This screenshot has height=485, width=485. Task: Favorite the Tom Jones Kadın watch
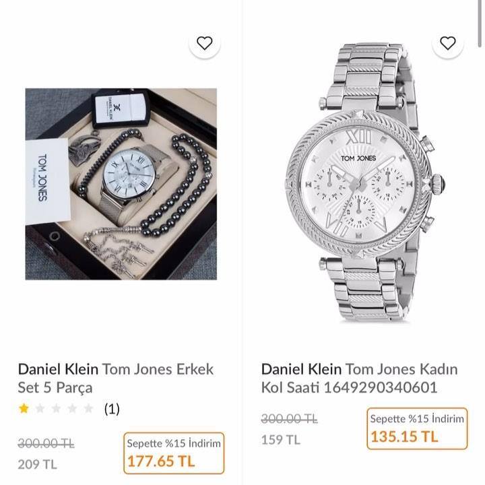click(447, 43)
